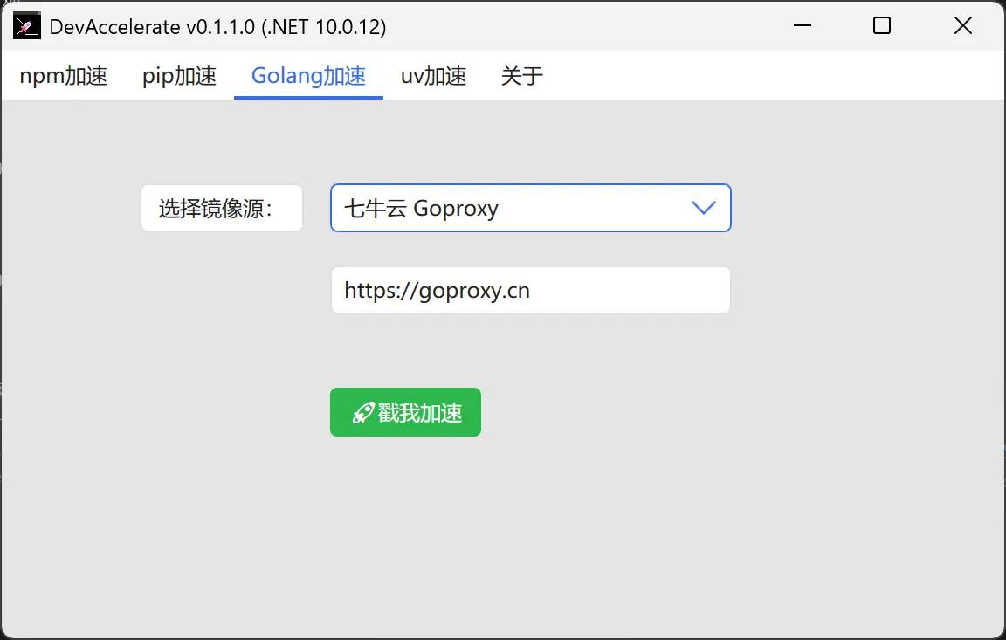
Task: Click the https://goproxy.cn URL field
Action: 531,290
